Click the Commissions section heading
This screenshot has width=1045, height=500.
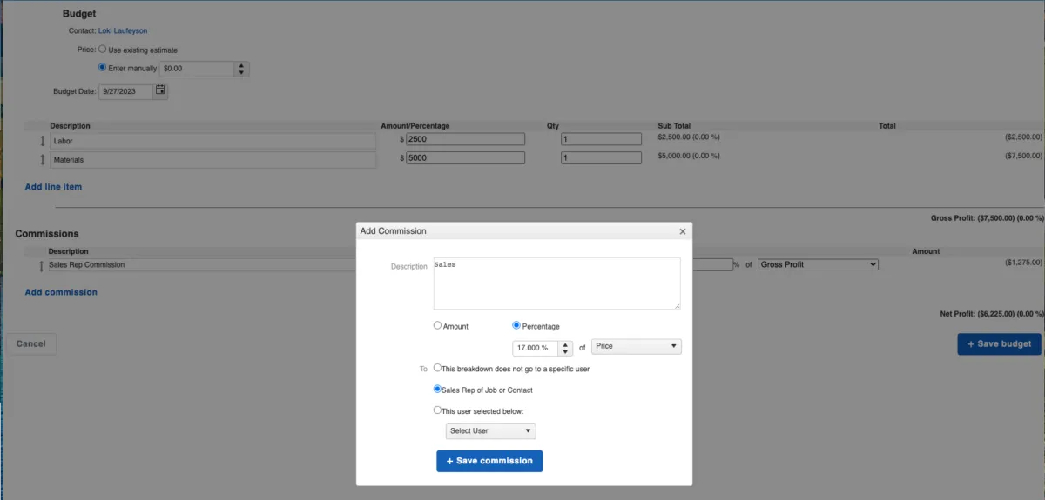pyautogui.click(x=47, y=234)
